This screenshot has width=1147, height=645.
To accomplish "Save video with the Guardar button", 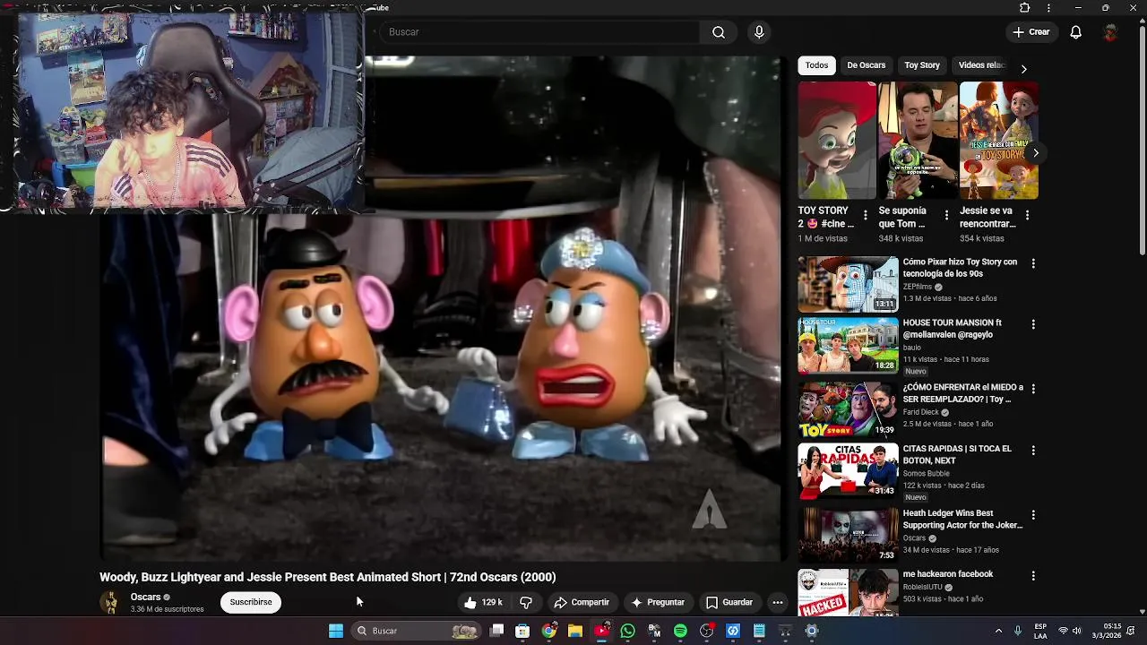I will [729, 603].
